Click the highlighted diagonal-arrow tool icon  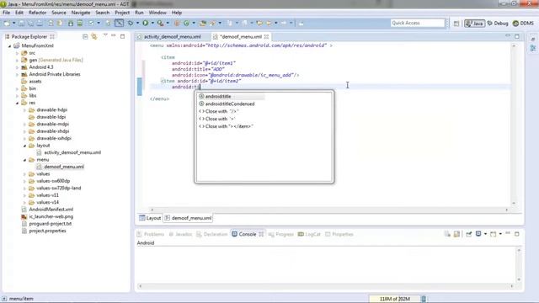pyautogui.click(x=119, y=23)
